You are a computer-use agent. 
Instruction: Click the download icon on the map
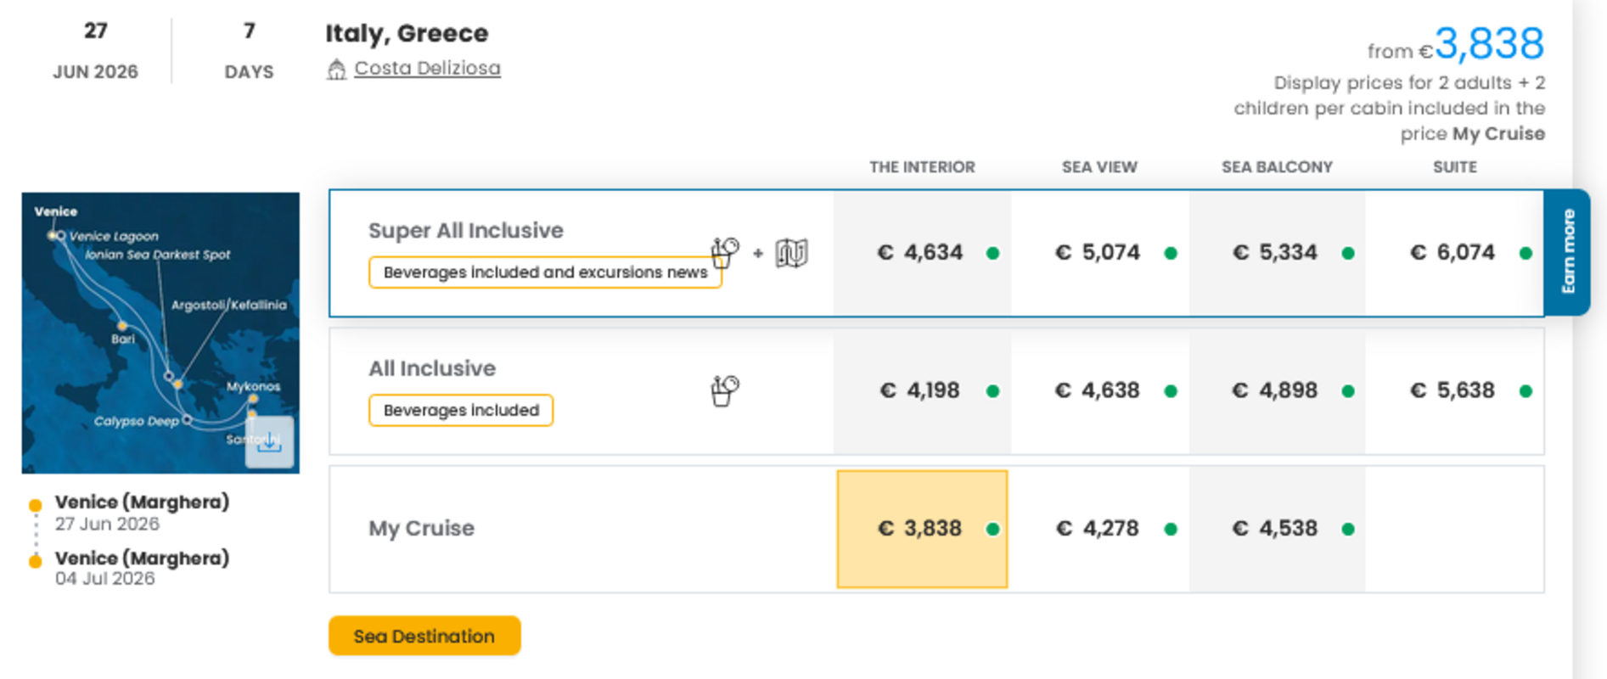tap(270, 441)
